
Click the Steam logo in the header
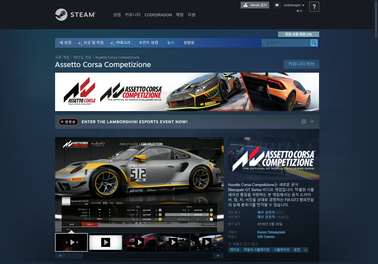[x=76, y=15]
